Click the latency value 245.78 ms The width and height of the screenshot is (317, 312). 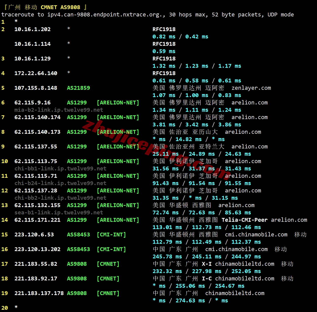click(x=167, y=257)
